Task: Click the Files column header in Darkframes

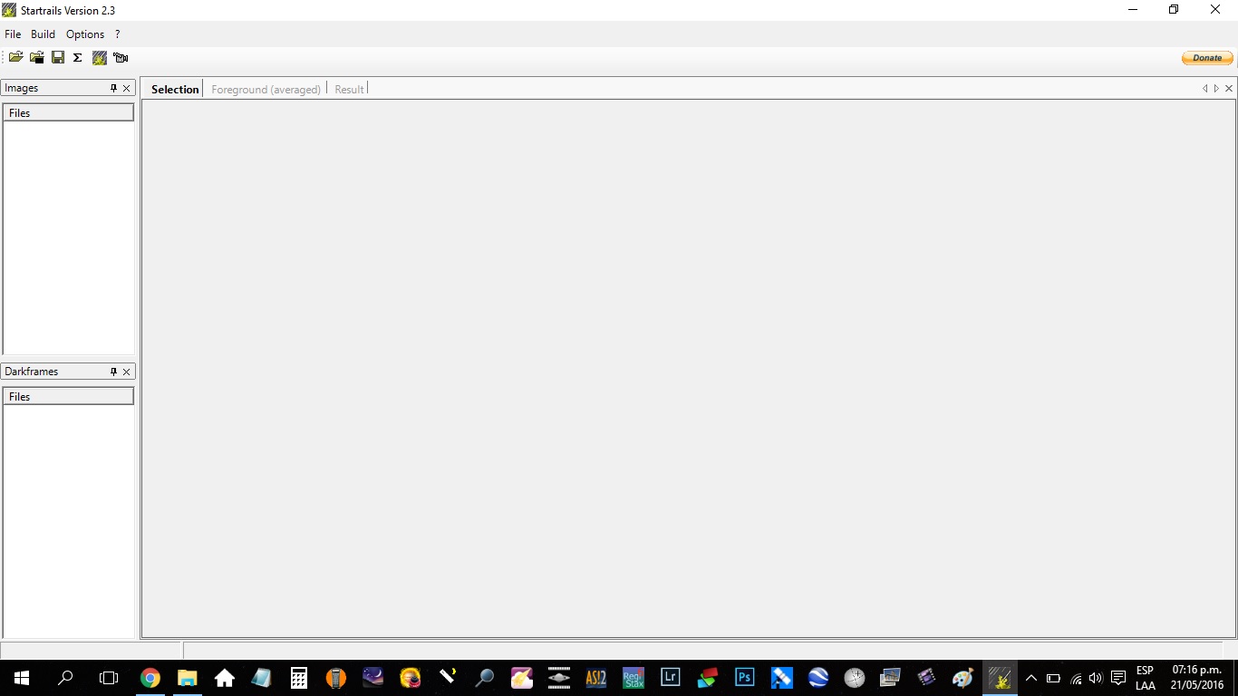Action: (x=68, y=397)
